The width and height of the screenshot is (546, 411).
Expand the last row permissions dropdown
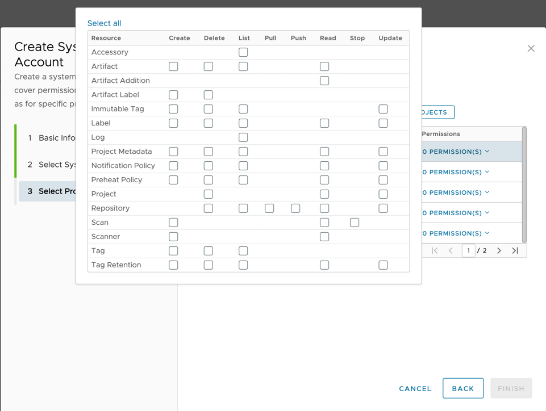[456, 233]
